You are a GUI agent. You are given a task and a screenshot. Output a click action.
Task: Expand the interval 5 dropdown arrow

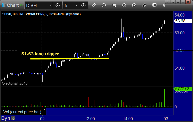coord(77,5)
